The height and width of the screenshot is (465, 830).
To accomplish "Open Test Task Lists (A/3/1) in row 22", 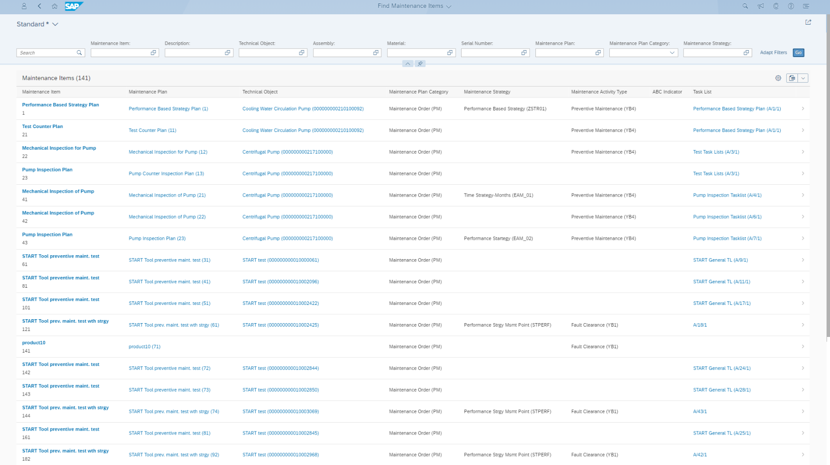I will click(x=716, y=152).
